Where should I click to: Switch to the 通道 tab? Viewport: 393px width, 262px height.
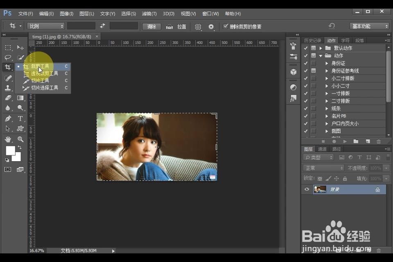coord(322,149)
